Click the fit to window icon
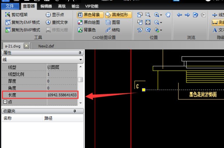The height and width of the screenshot is (148, 224). (x=148, y=22)
